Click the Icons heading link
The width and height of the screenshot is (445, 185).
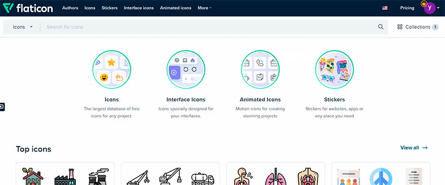112,100
